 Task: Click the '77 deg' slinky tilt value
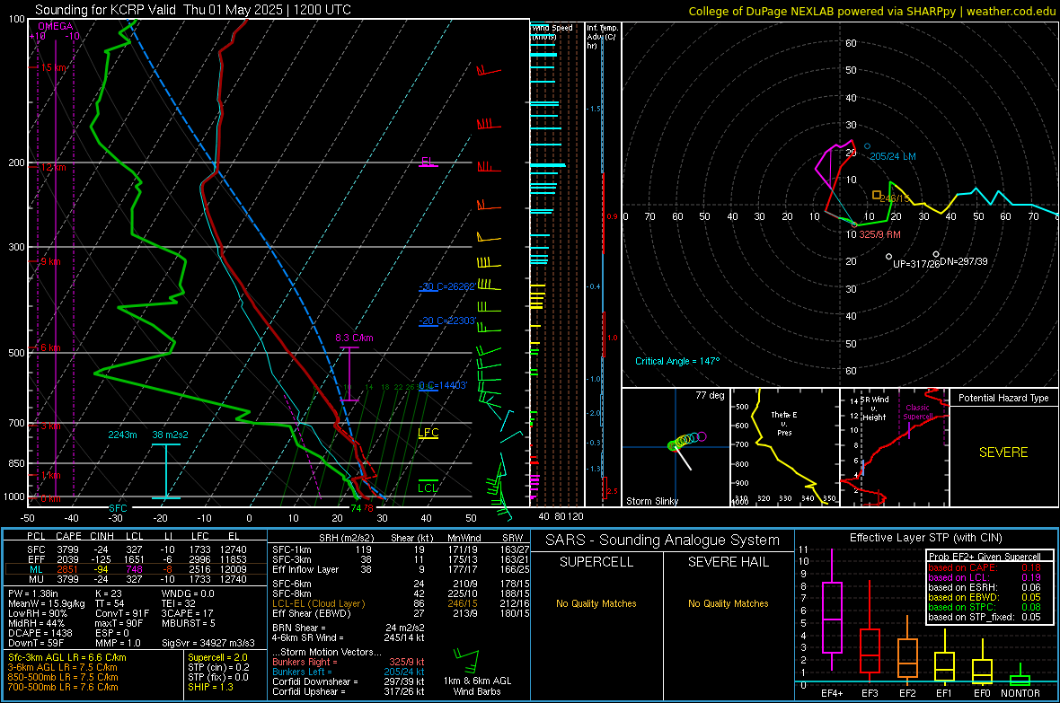click(x=710, y=395)
